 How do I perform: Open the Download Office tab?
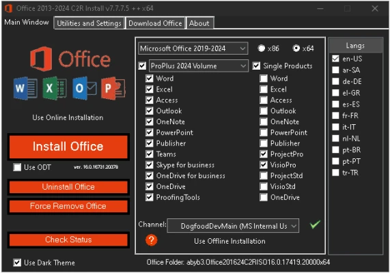tap(155, 23)
